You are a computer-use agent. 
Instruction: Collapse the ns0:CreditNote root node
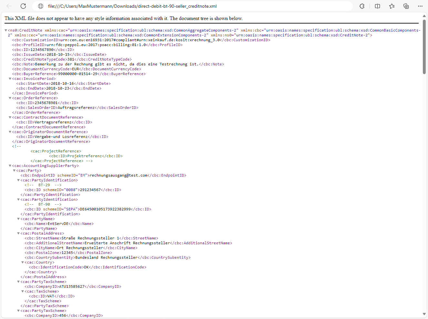click(6, 30)
